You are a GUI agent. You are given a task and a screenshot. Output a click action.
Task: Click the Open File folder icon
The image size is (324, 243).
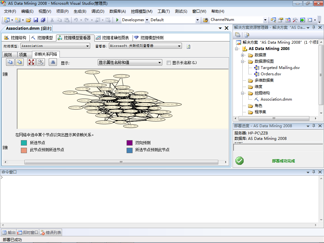(x=28, y=20)
